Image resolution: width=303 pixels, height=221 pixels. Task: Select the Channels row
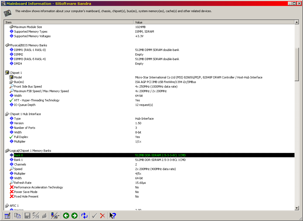pyautogui.click(x=149, y=164)
